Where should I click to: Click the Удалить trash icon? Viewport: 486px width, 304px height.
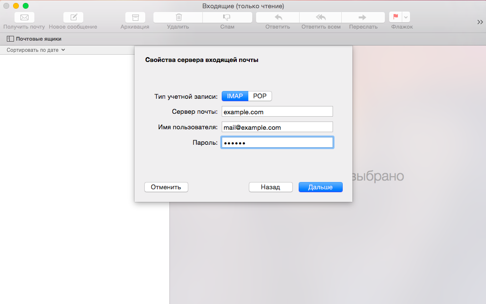[178, 17]
